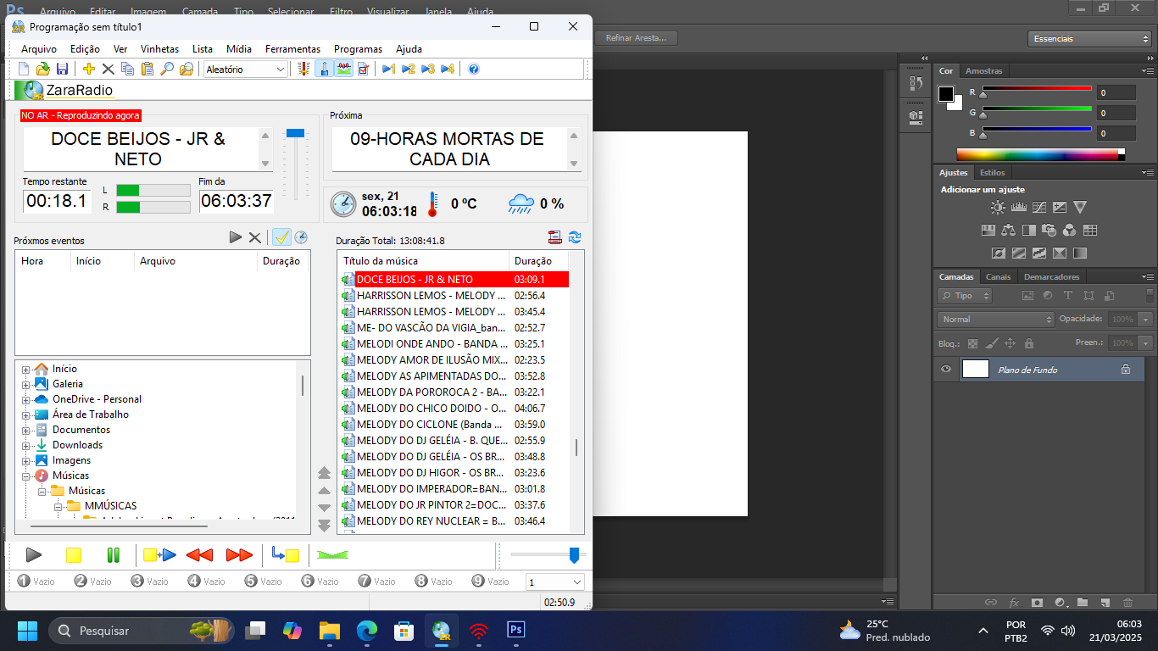Trigger cart button 9 Vazio
The width and height of the screenshot is (1158, 651).
coord(489,581)
